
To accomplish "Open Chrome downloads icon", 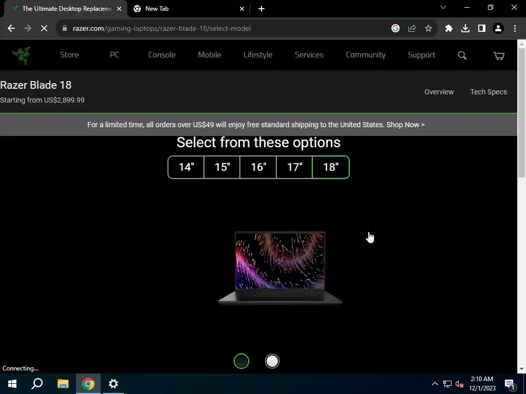I will click(465, 29).
